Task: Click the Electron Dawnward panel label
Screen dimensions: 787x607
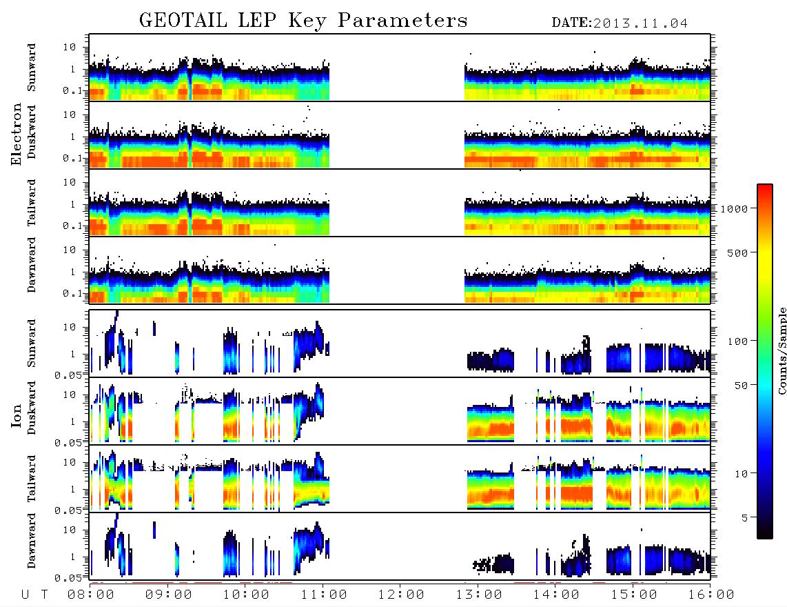Action: [x=32, y=265]
